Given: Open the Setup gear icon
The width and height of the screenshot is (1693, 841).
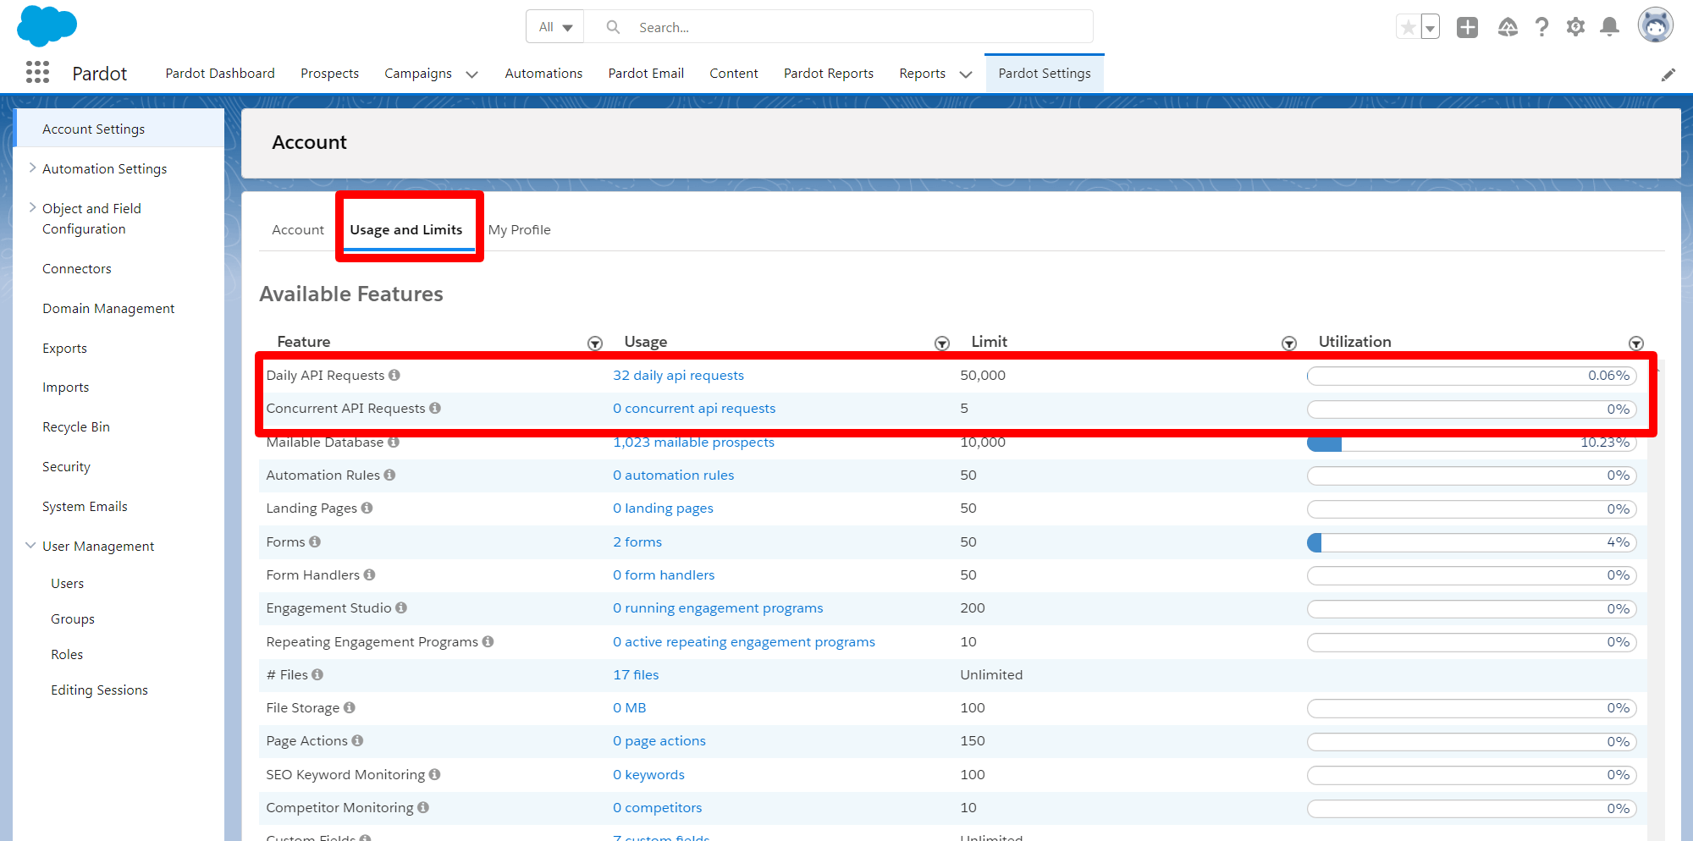Looking at the screenshot, I should tap(1575, 27).
